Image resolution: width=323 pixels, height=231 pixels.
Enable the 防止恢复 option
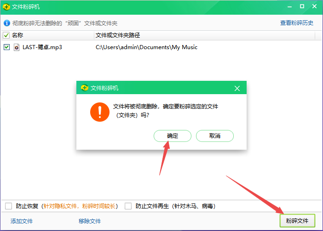(x=9, y=206)
